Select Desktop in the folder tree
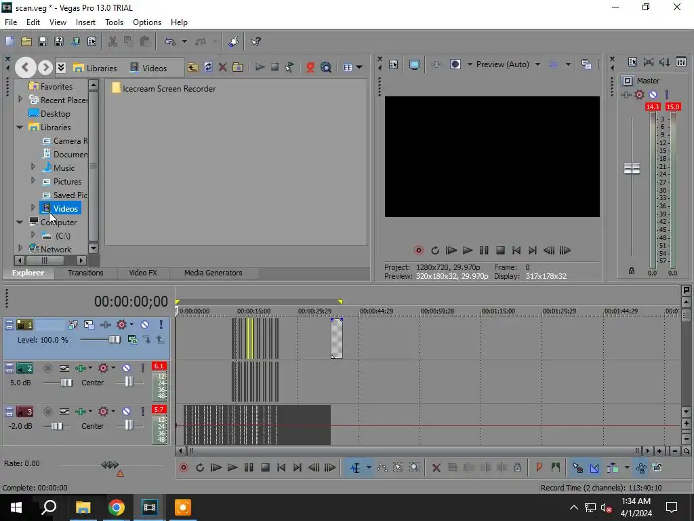 (x=55, y=114)
